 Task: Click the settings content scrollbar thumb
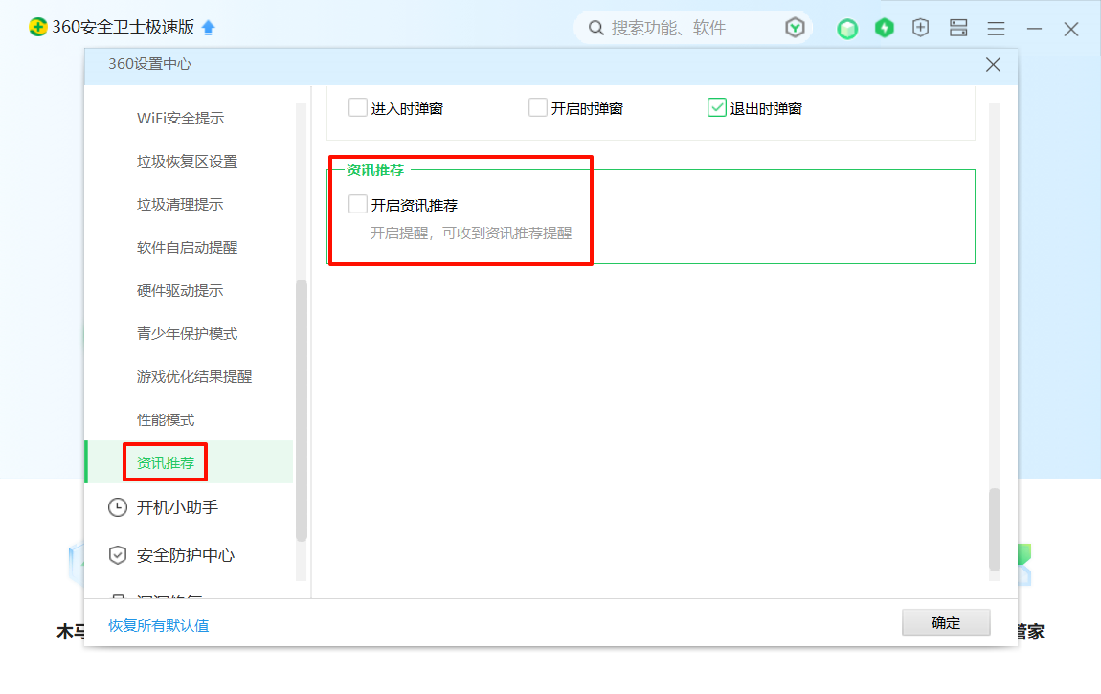[995, 530]
